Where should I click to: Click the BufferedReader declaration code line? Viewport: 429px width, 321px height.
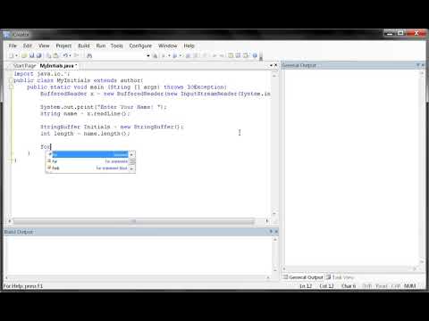[x=156, y=94]
